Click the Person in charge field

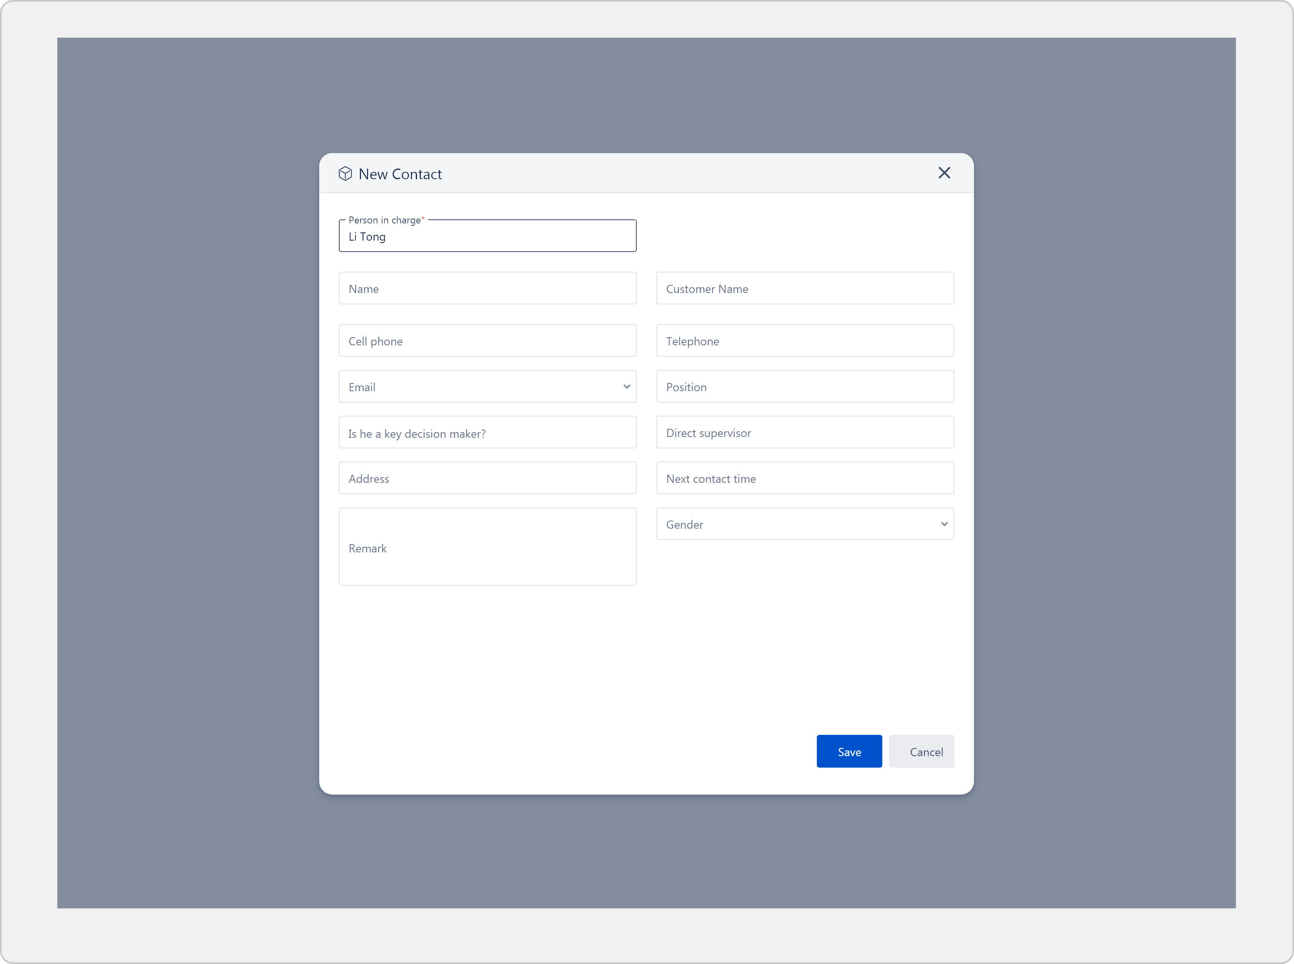487,236
